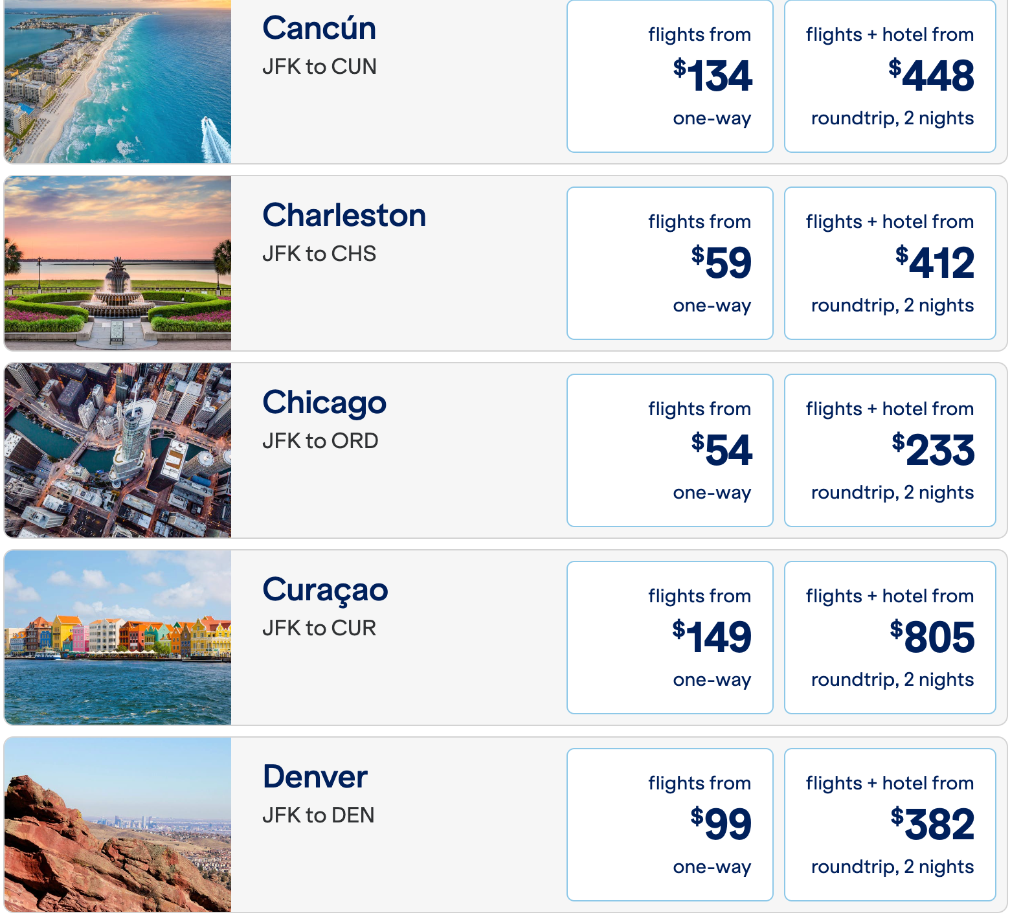
Task: Click the Charleston pineapple fountain image
Action: [x=118, y=263]
